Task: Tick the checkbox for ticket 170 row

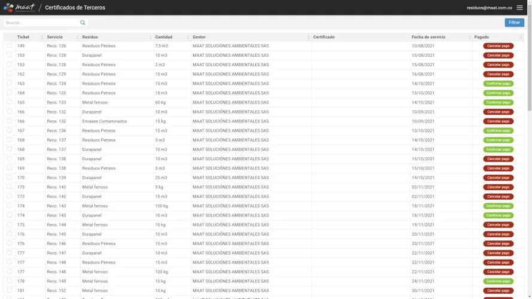Action: [x=9, y=178]
